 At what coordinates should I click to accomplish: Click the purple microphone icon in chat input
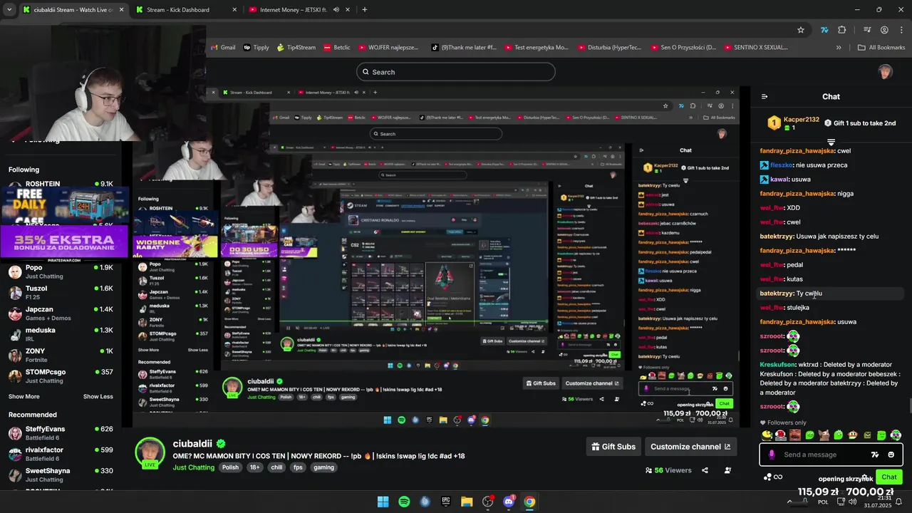(772, 455)
